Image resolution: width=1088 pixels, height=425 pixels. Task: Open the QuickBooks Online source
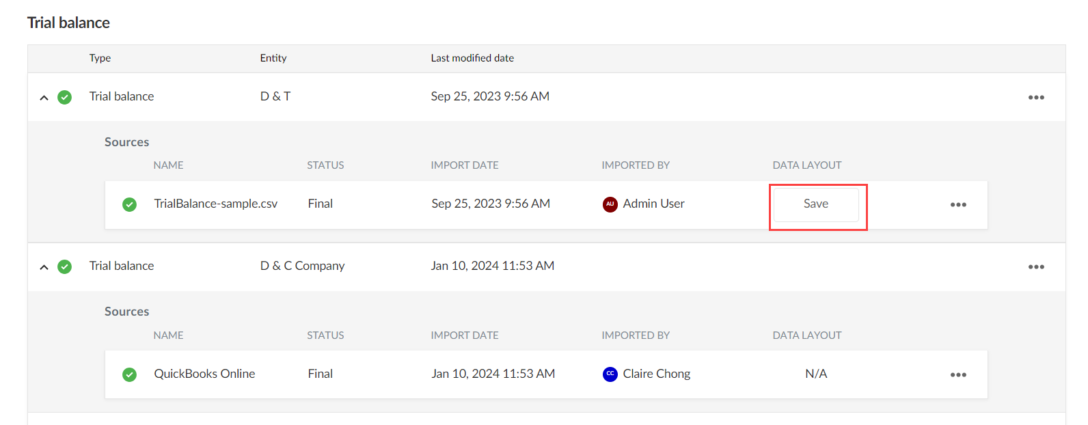click(204, 373)
